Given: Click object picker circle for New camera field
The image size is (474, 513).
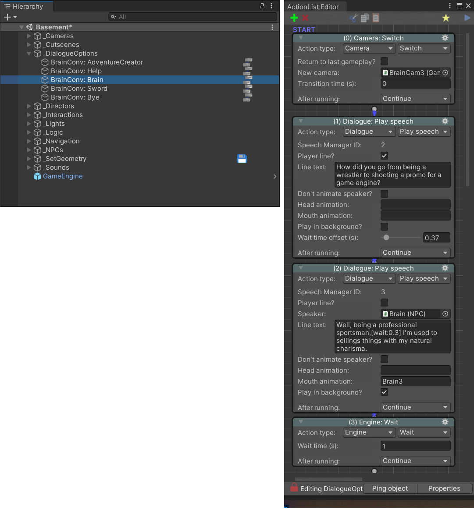Looking at the screenshot, I should tap(445, 73).
